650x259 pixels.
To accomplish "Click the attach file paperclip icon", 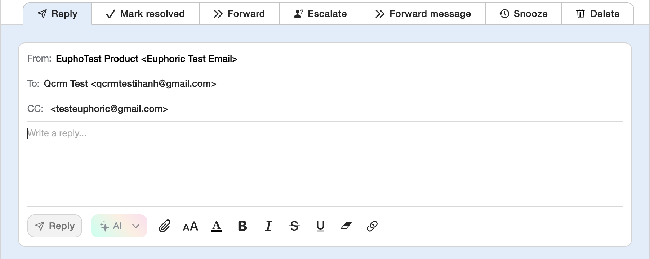I will pyautogui.click(x=165, y=226).
